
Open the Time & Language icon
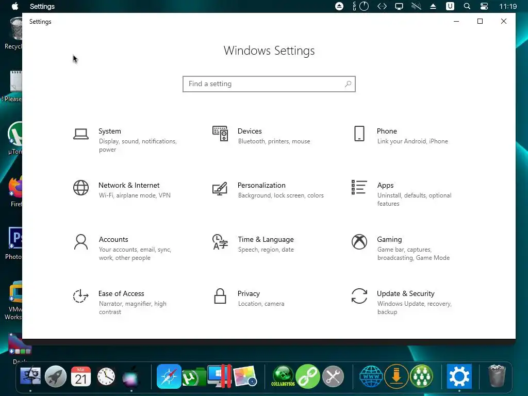point(220,242)
